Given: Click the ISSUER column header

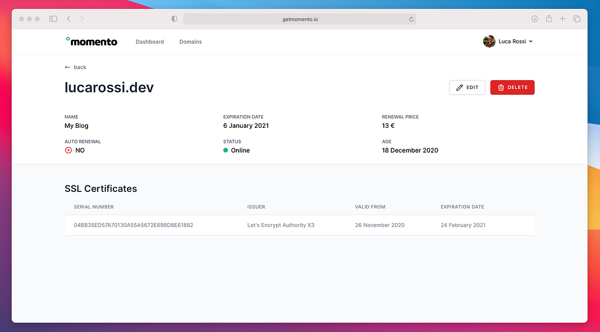Looking at the screenshot, I should (256, 207).
